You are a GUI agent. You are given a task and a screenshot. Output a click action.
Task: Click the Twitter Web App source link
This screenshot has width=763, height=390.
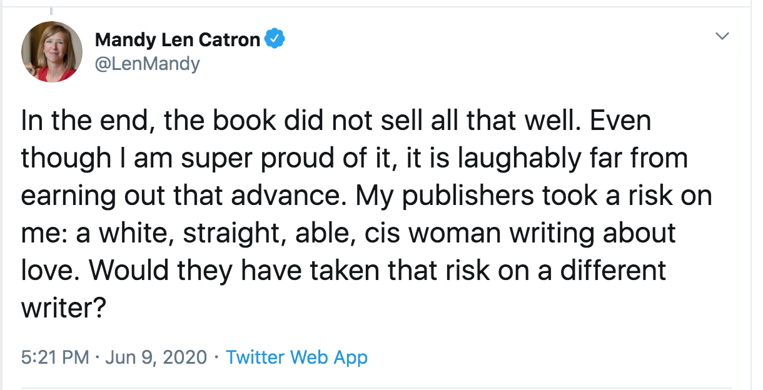296,357
